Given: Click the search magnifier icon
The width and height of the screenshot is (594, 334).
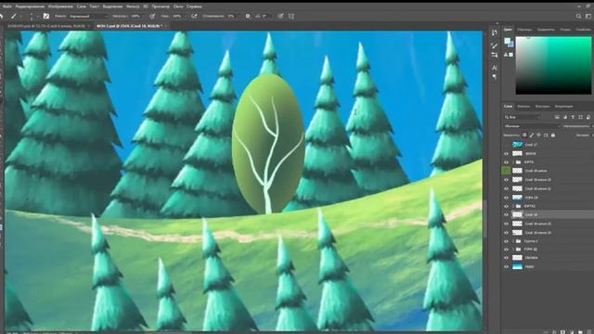Looking at the screenshot, I should 578,17.
